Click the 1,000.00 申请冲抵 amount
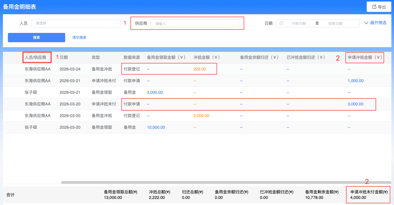This screenshot has height=205, width=394. click(355, 81)
